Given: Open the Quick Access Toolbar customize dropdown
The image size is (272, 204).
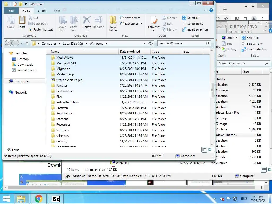Looking at the screenshot, I should 25,4.
